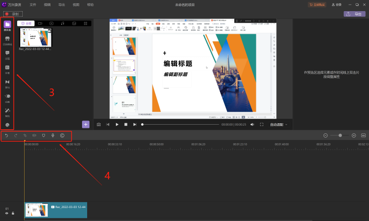Select the Rec_2022-03-03 media thumbnail
369x221 pixels.
click(x=36, y=38)
